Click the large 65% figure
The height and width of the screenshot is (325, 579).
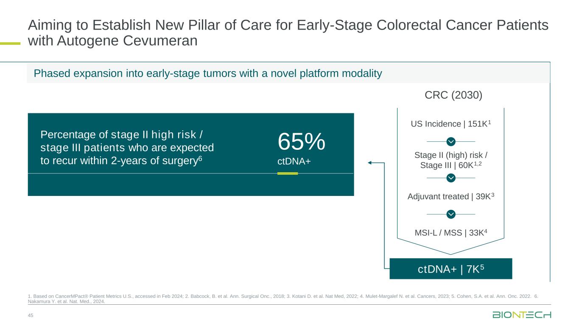pyautogui.click(x=301, y=141)
